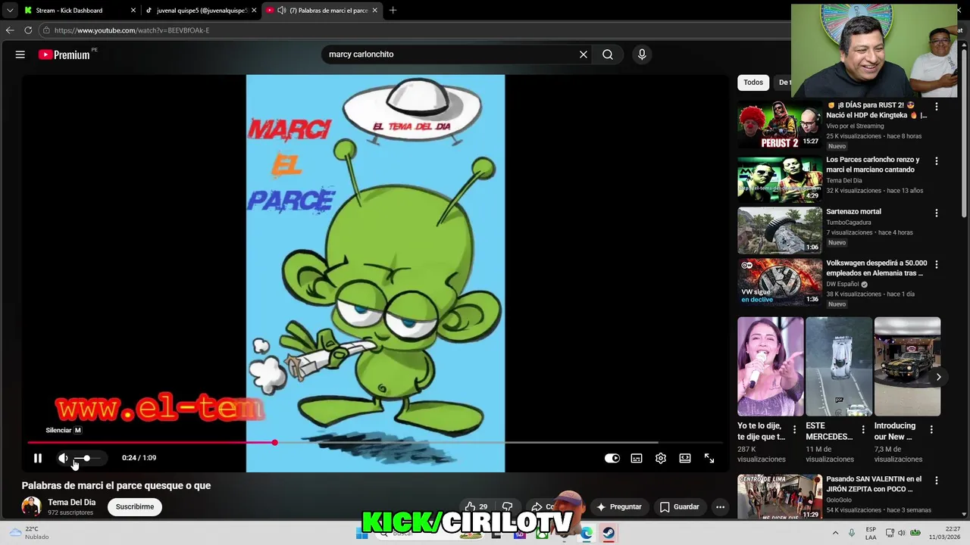
Task: Close the Stream - Kick Dashboard tab
Action: coord(133,11)
